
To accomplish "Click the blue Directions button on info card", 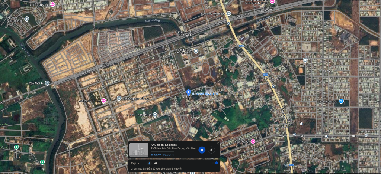I will pos(202,150).
